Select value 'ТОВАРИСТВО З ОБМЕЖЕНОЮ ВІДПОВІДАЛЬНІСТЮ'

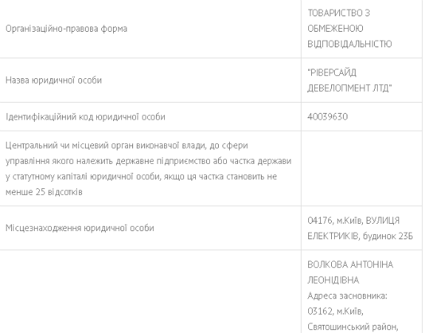350,28
